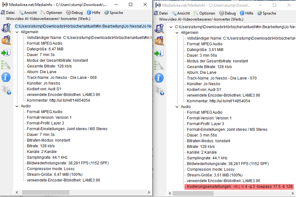Image resolution: width=296 pixels, height=197 pixels.
Task: Open Sprache menu in right window
Action: pos(267,13)
